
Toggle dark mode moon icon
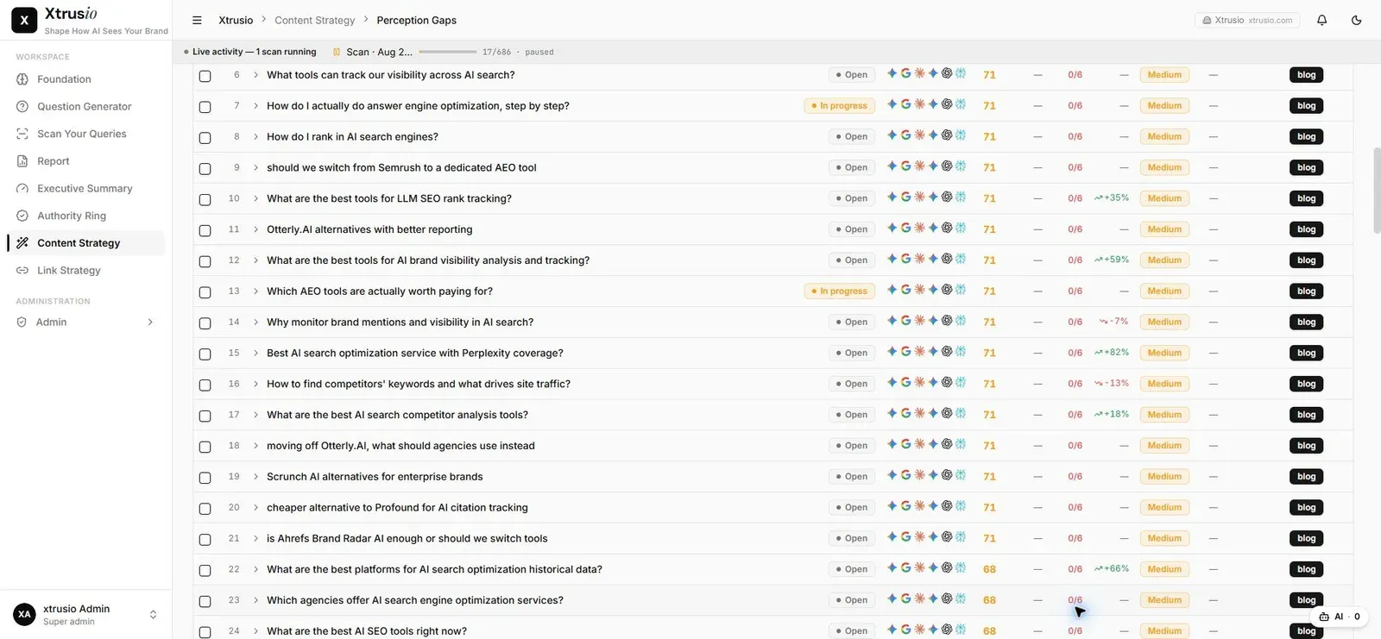(x=1356, y=20)
